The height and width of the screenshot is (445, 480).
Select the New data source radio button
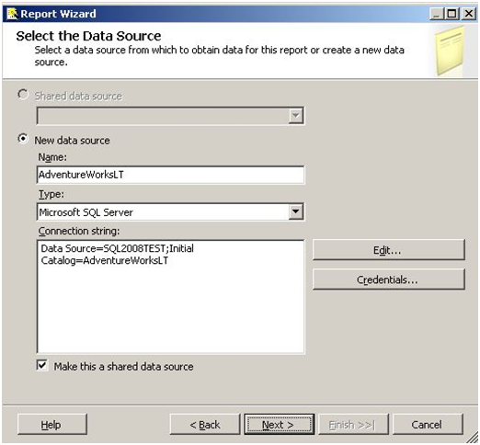click(23, 139)
